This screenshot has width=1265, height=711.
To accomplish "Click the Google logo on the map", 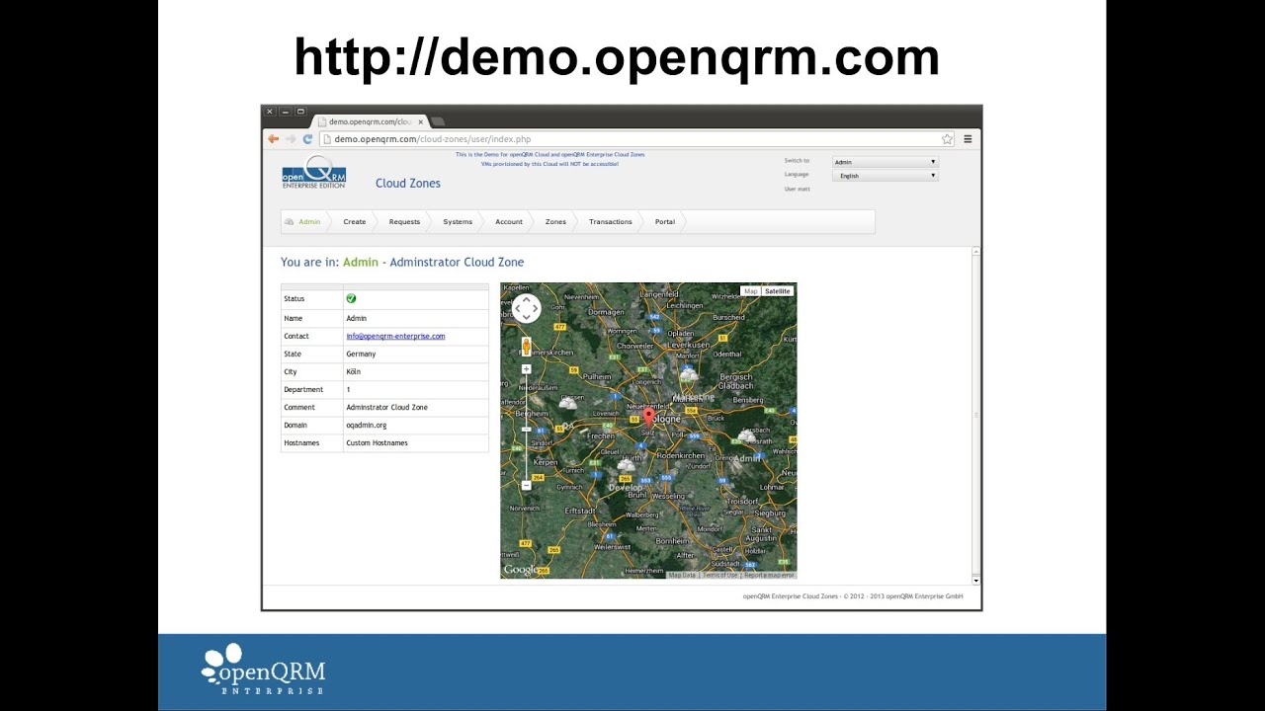I will [x=521, y=570].
